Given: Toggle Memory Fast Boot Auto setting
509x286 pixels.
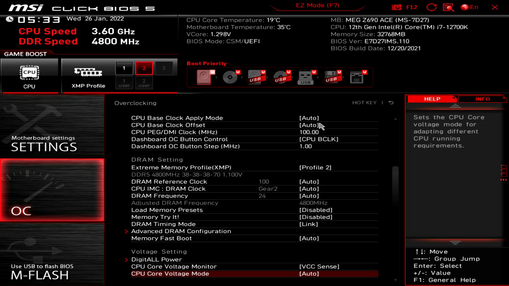Looking at the screenshot, I should click(309, 238).
